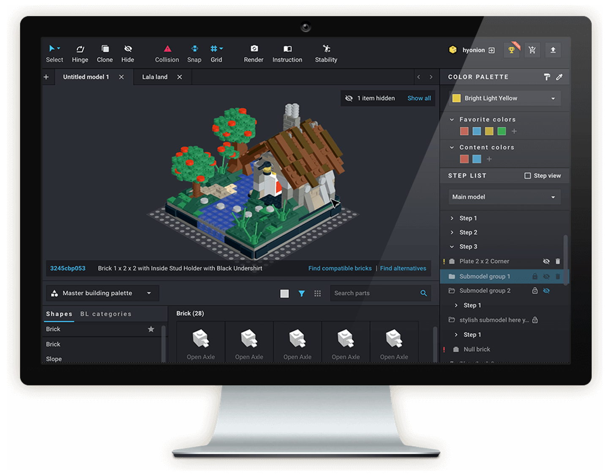This screenshot has width=611, height=476.
Task: Toggle visibility of Plate 2 x 2 Corner
Action: click(546, 261)
